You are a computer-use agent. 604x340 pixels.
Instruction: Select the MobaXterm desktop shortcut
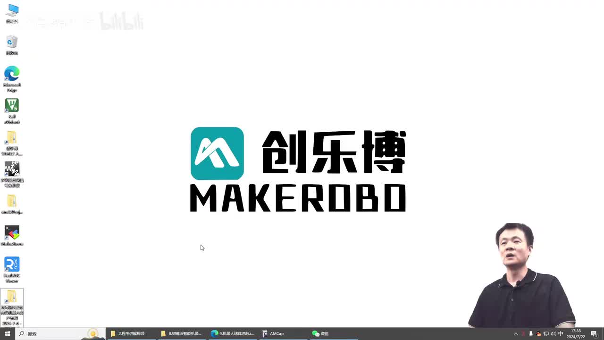pyautogui.click(x=12, y=235)
